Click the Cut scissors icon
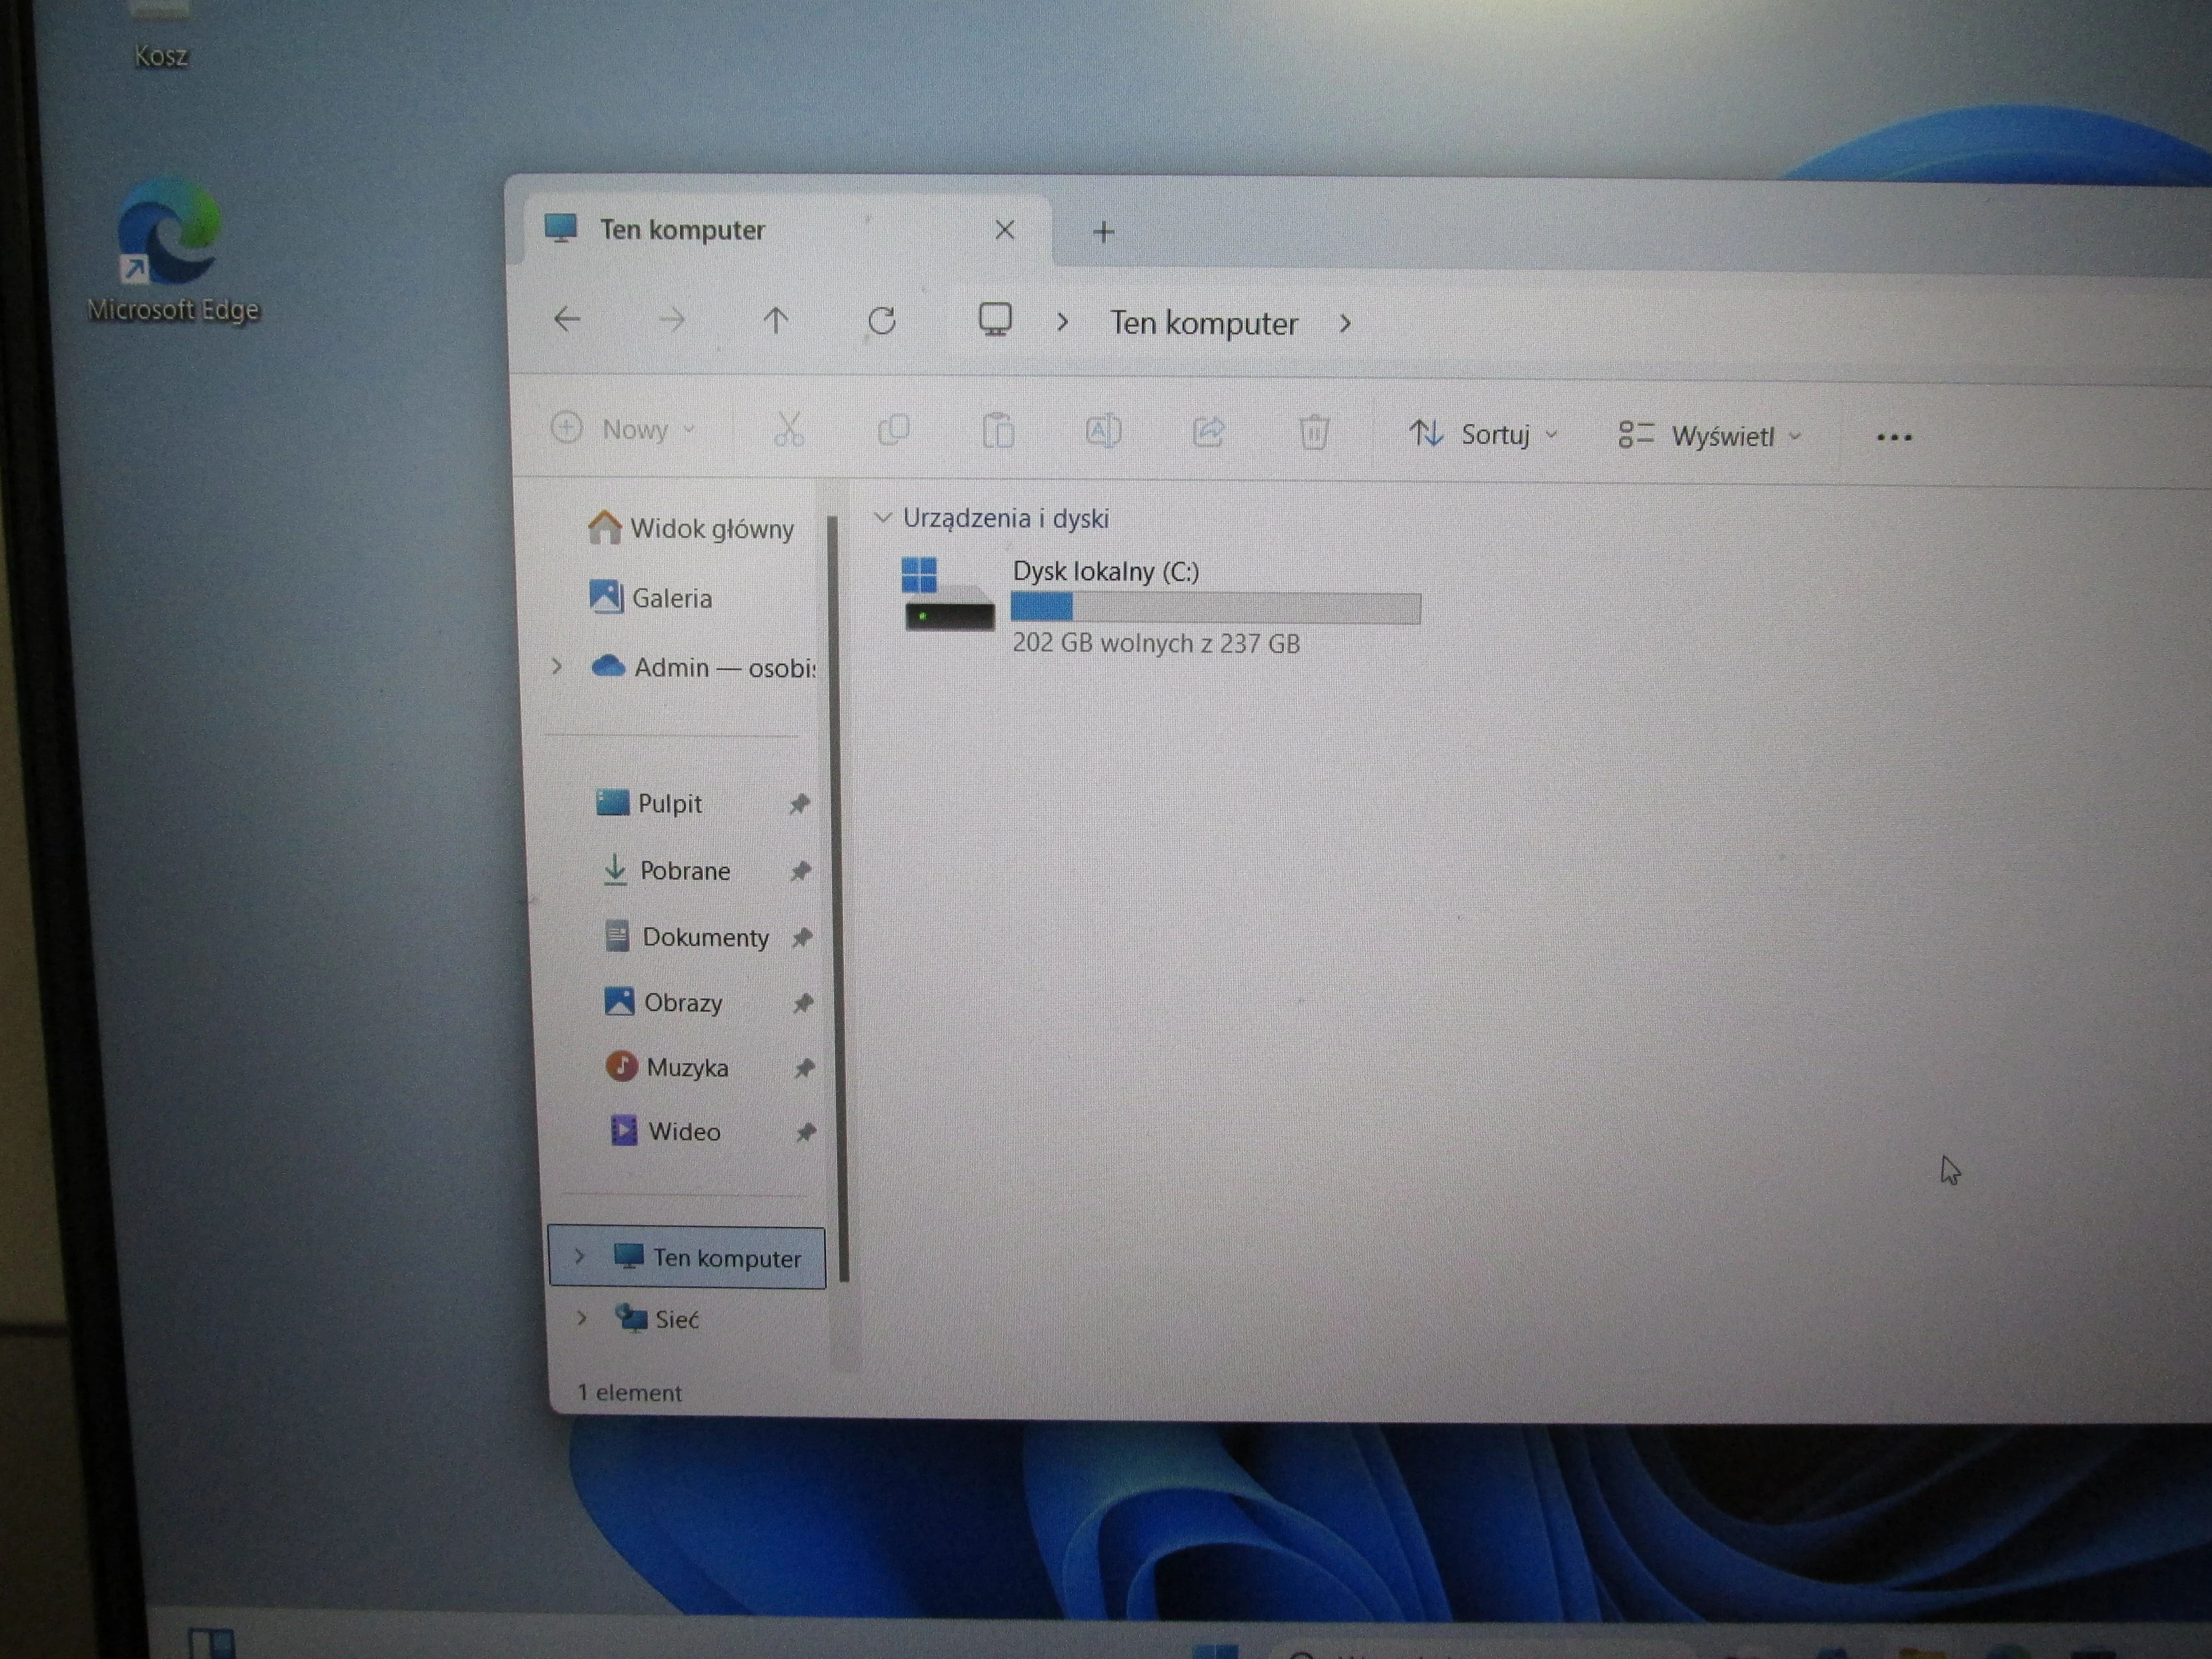The width and height of the screenshot is (2212, 1659). coord(789,430)
